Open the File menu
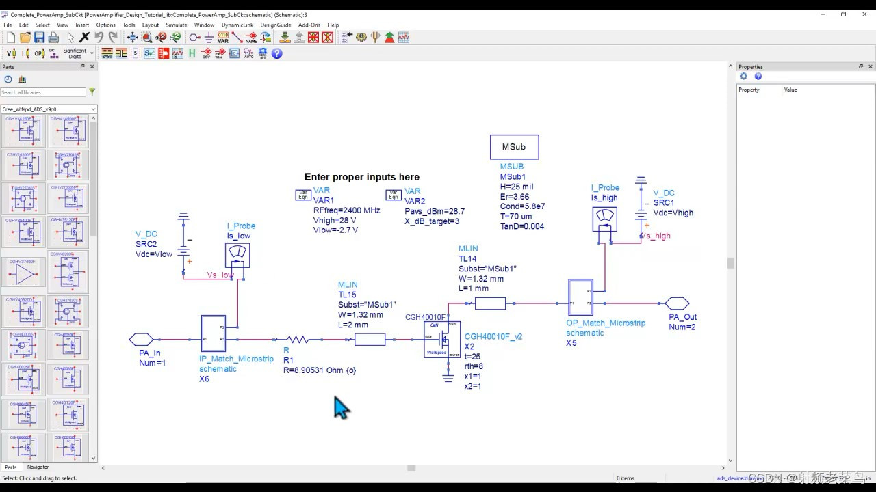The image size is (876, 492). click(x=8, y=25)
